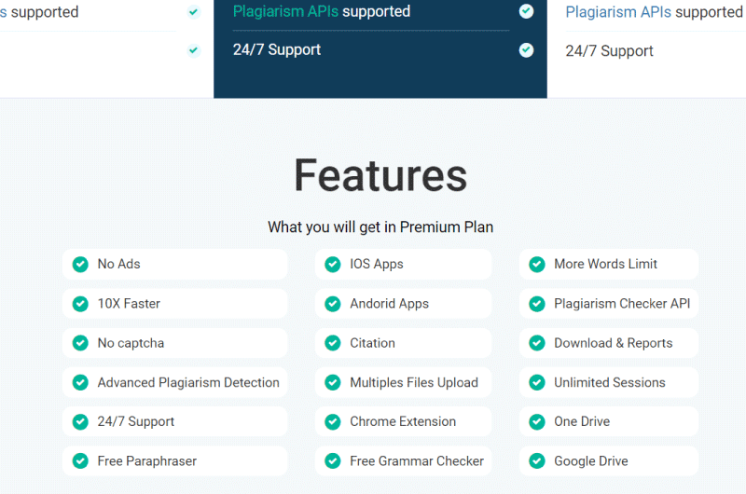Click the checkmark beside Chrome Extension

pyautogui.click(x=333, y=421)
